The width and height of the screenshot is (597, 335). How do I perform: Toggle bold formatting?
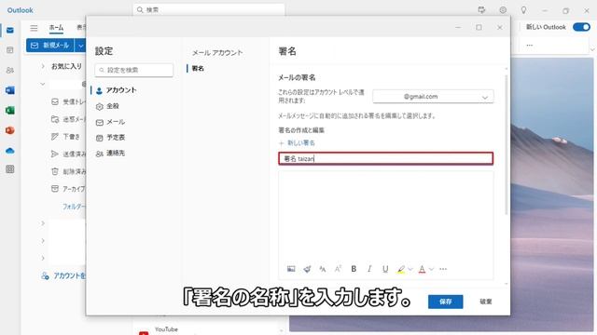coord(354,269)
